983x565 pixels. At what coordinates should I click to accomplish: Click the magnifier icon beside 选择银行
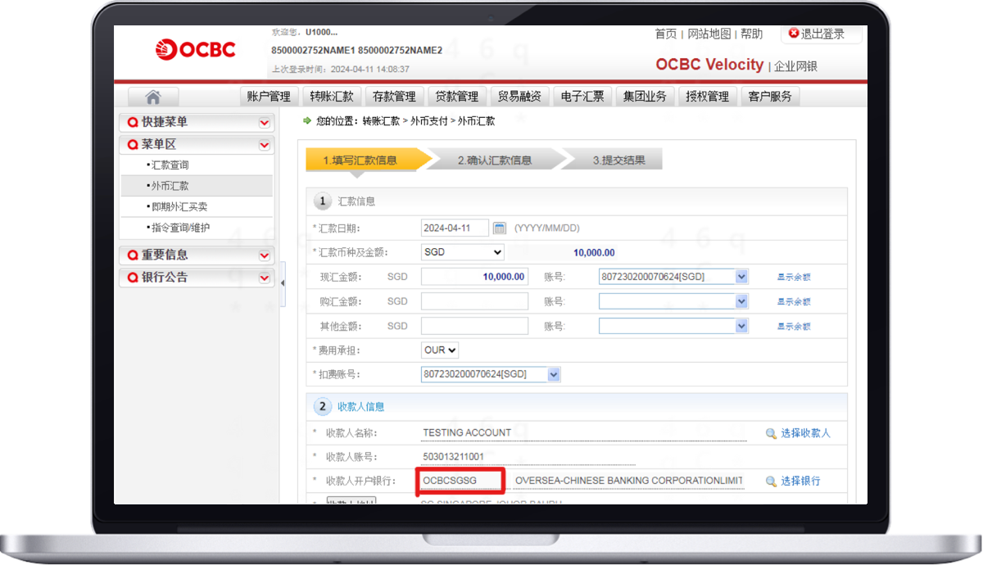(x=771, y=481)
